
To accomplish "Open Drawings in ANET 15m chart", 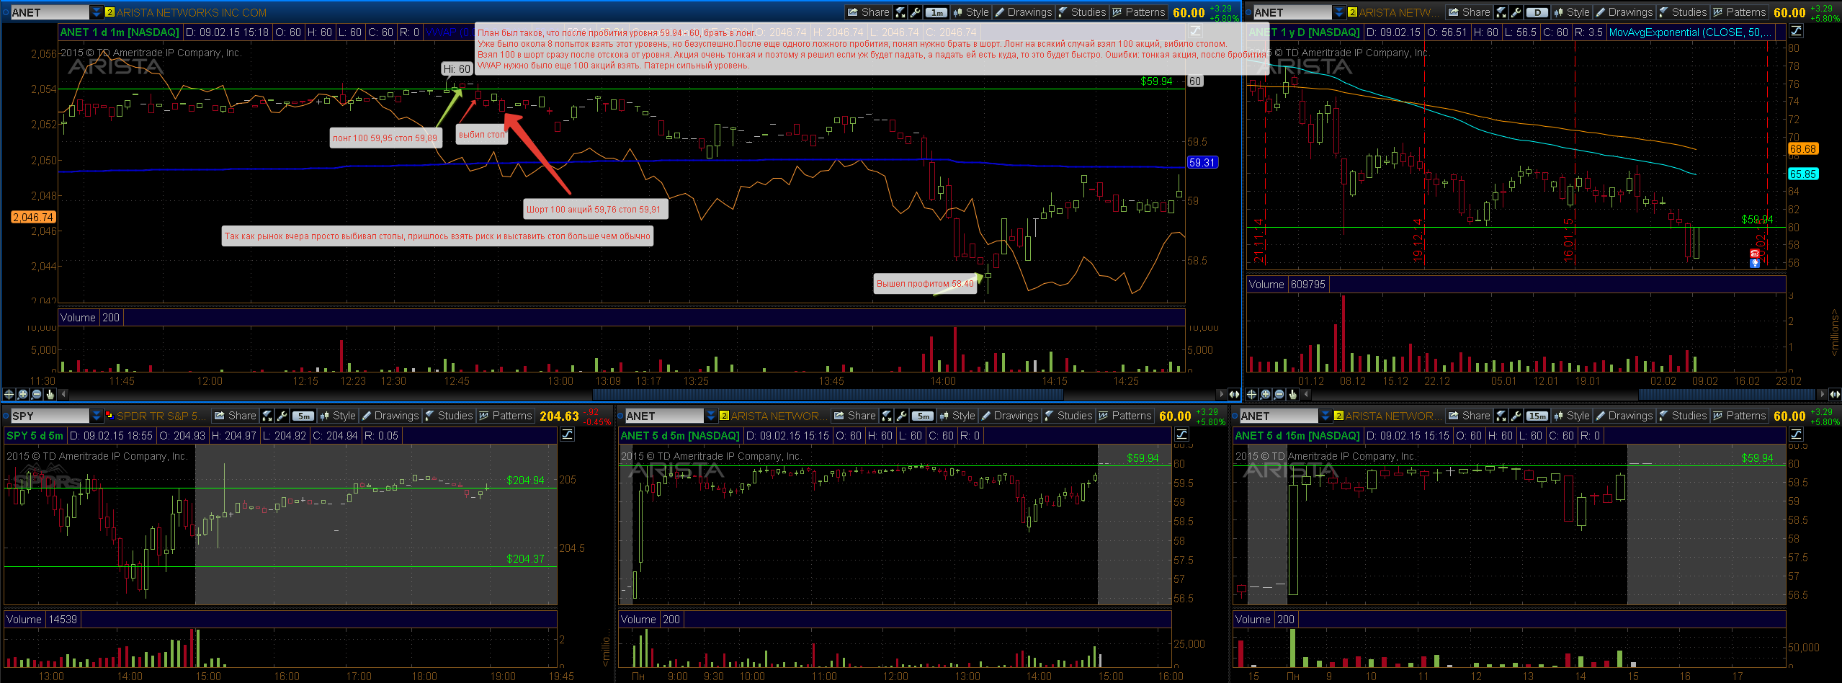I will click(x=1624, y=416).
